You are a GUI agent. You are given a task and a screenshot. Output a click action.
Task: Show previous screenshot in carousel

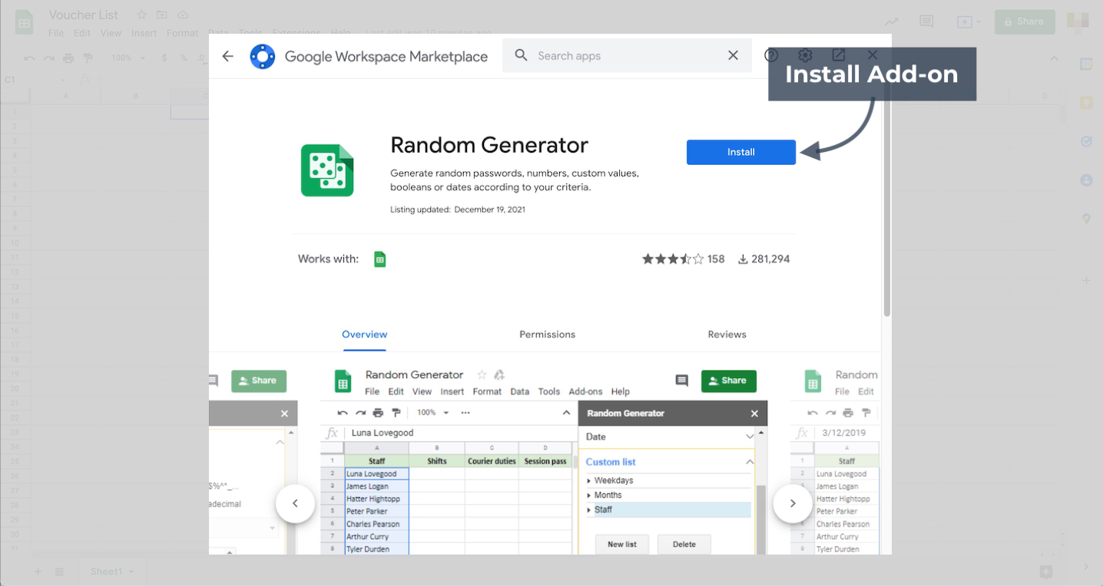pyautogui.click(x=295, y=503)
